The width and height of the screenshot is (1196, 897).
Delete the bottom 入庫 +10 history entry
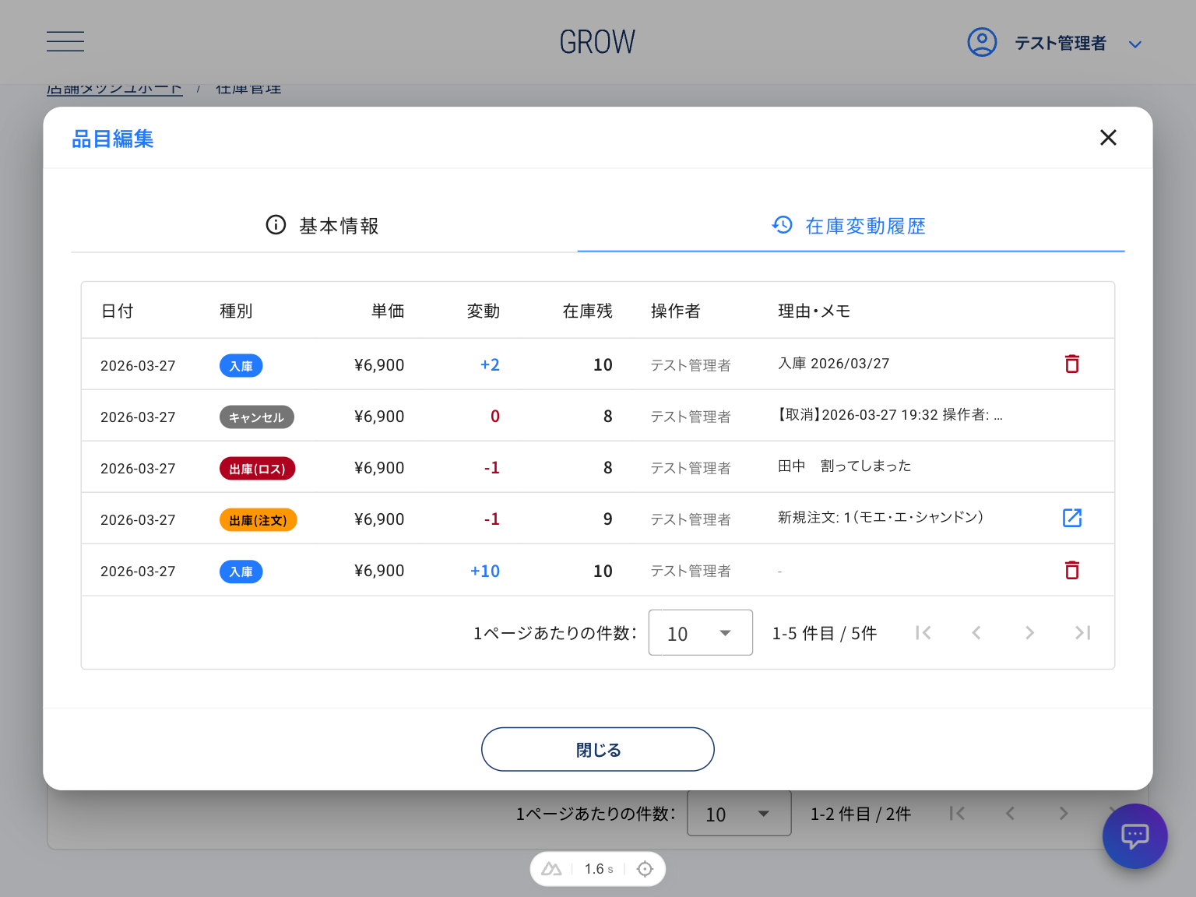[x=1072, y=570]
